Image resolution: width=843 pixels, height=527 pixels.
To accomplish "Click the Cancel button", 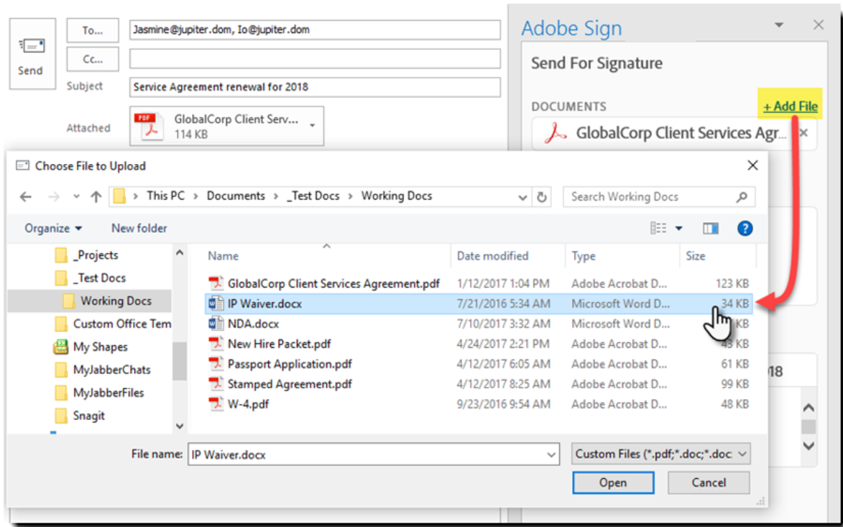I will pyautogui.click(x=708, y=482).
